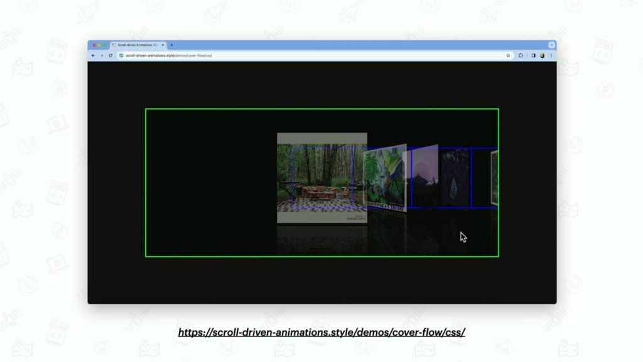Select the Scroll-driven Animations tab
This screenshot has width=643, height=362.
point(135,45)
